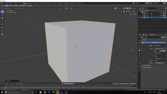Click the Difference selection mode button
This screenshot has height=94, width=167.
[x=23, y=6]
